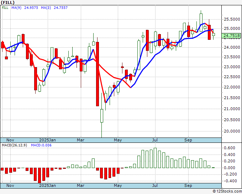The width and height of the screenshot is (242, 194).
Task: Click the 23.0000 price axis label
Action: (x=232, y=67)
